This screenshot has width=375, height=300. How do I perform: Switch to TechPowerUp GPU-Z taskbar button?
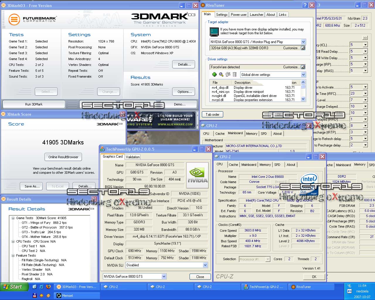click(264, 287)
